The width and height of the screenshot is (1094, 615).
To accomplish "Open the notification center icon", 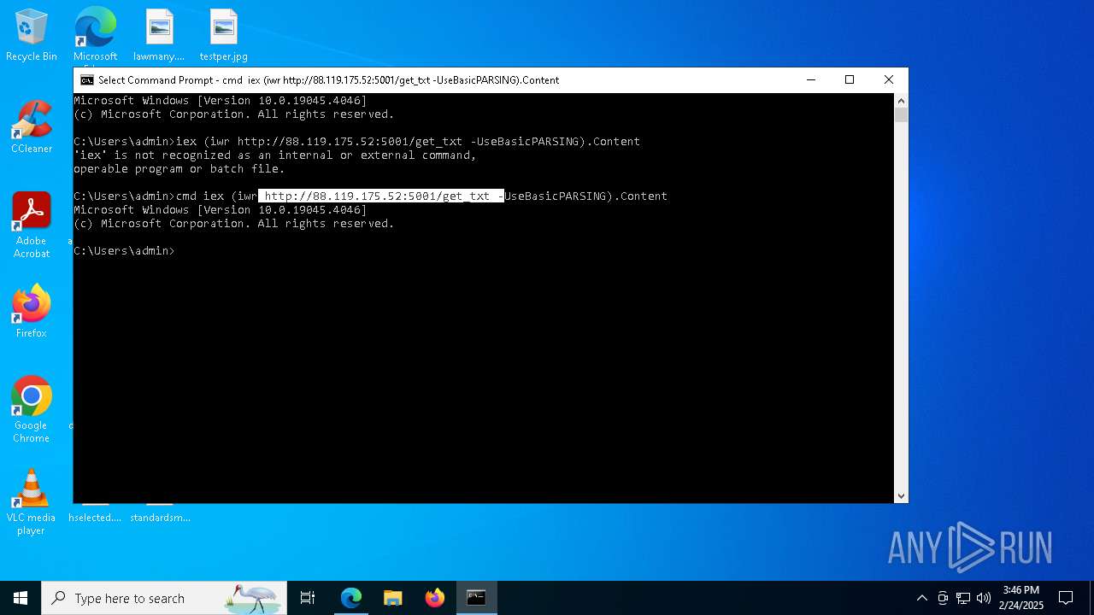I will [x=1066, y=598].
